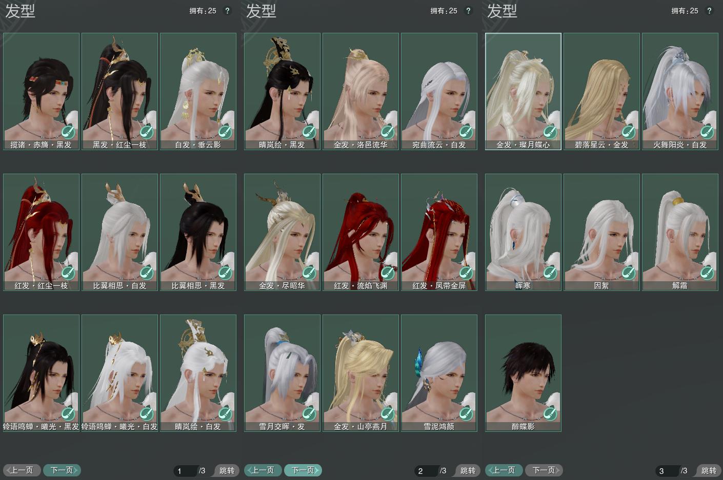Click 上一页 button in page 1 panel

point(22,470)
